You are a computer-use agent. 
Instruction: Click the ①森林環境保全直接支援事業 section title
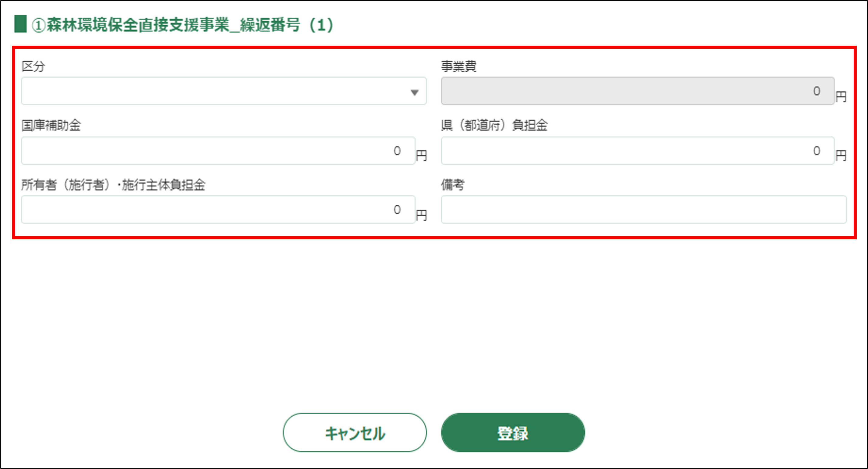[182, 25]
